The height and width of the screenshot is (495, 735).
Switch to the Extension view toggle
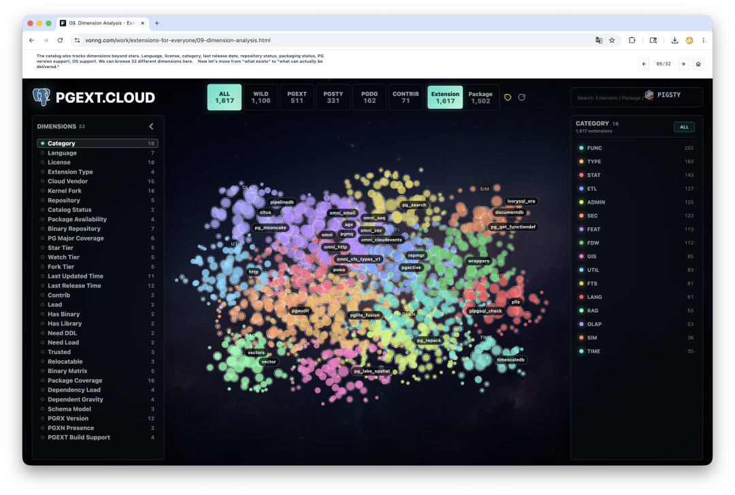(445, 97)
